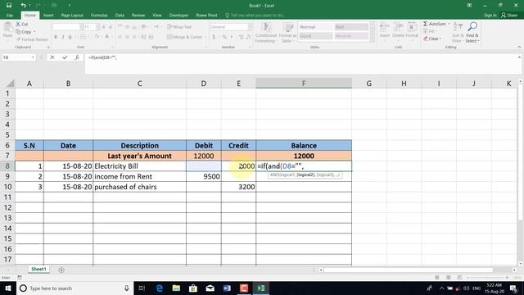Click the Find & Select magnifier icon
The image size is (524, 295).
(x=472, y=26)
